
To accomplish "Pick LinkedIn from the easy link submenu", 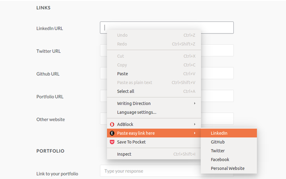I will click(229, 133).
